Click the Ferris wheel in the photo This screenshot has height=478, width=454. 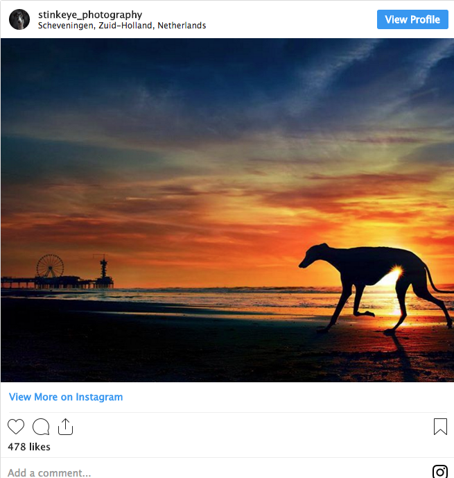(x=50, y=266)
